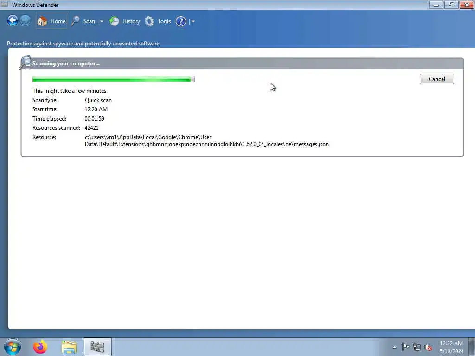Select the Home toolbar label
475x356 pixels.
pyautogui.click(x=58, y=21)
